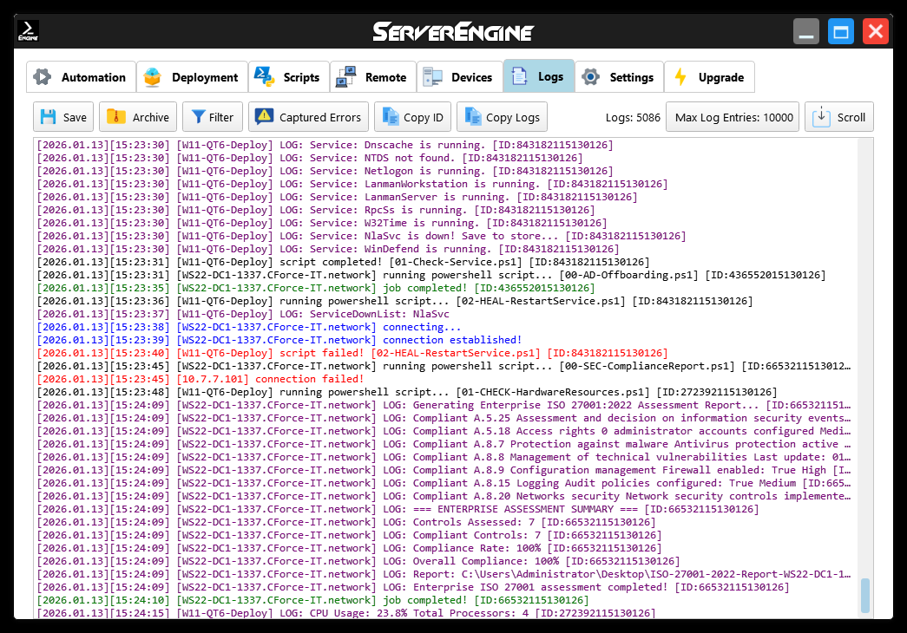Click the Archive box icon
The width and height of the screenshot is (907, 633).
tap(115, 117)
